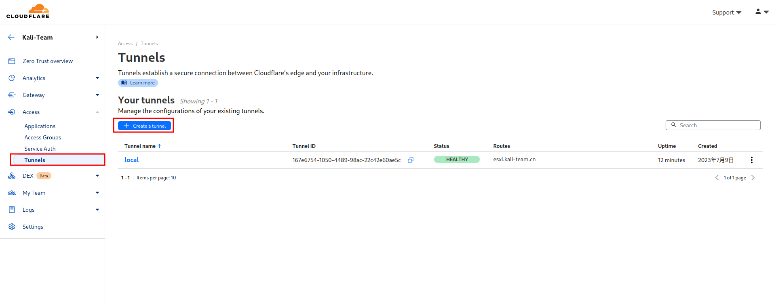The width and height of the screenshot is (776, 303).
Task: Click the Zero Trust overview window icon
Action: coord(12,61)
